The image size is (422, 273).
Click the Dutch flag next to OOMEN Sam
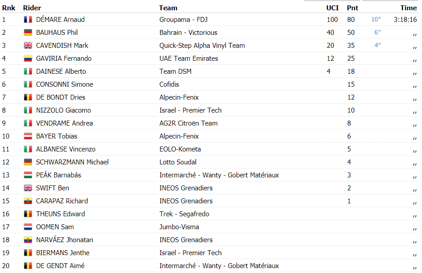(28, 227)
